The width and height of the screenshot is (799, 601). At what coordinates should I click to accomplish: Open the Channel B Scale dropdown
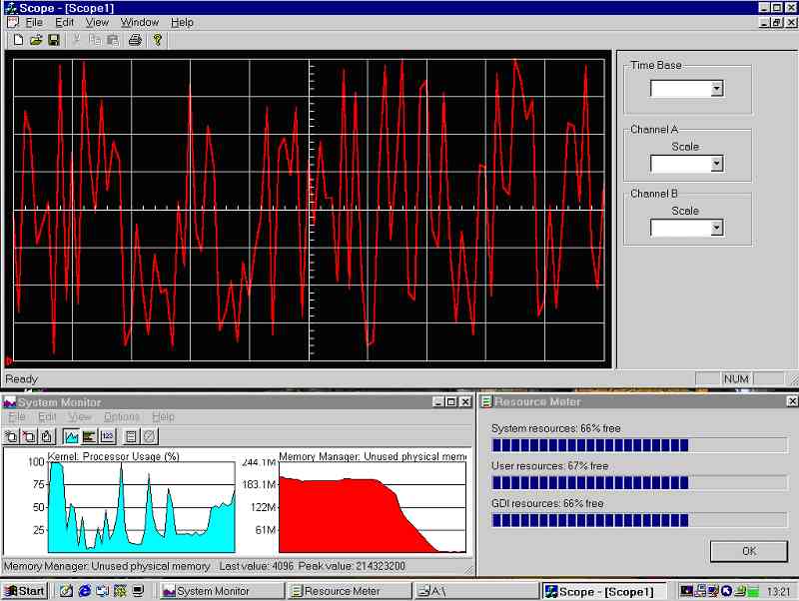716,228
